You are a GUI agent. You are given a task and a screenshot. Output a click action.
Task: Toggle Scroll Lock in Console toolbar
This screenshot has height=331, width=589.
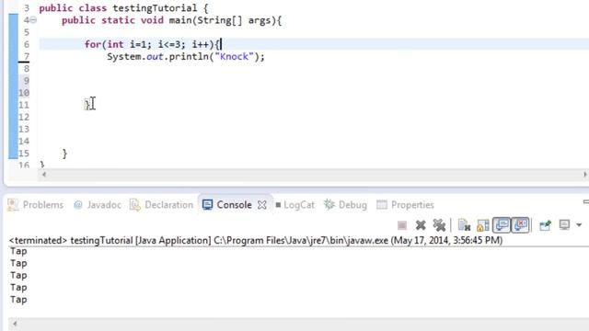pos(482,225)
